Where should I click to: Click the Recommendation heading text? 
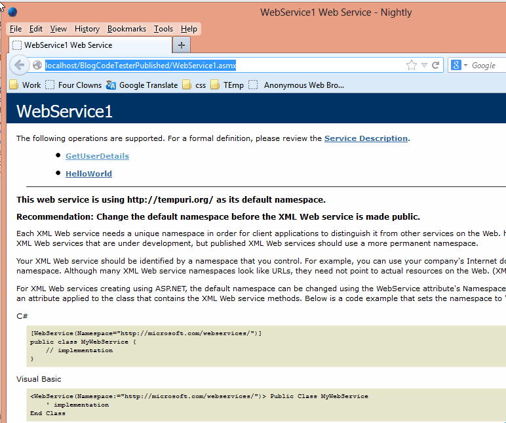[218, 216]
